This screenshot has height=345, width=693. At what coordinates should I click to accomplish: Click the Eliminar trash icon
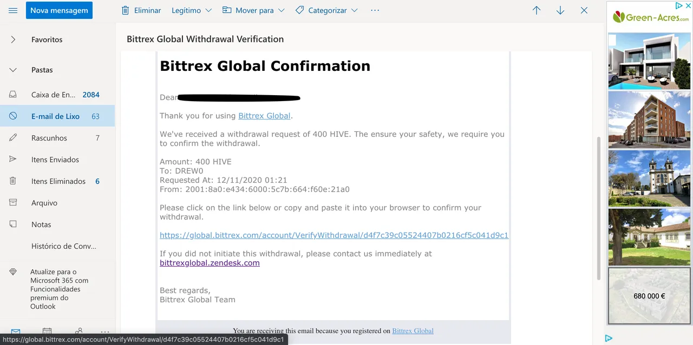tap(125, 10)
